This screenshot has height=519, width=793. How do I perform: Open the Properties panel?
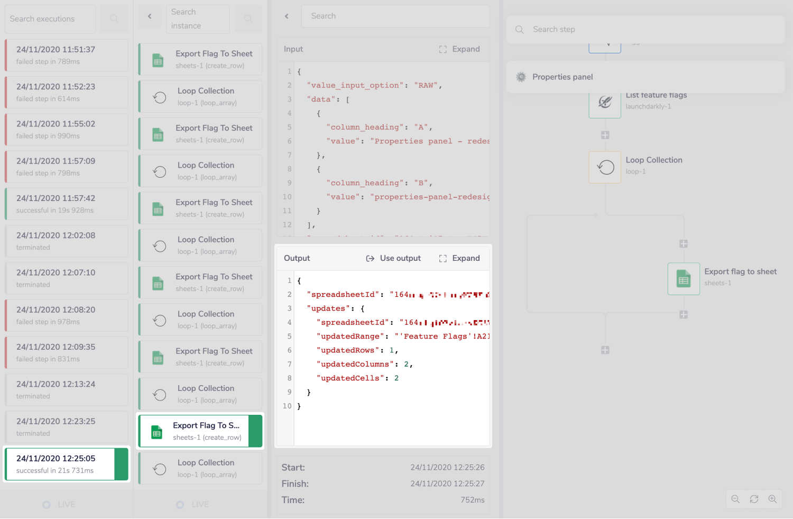pyautogui.click(x=563, y=77)
